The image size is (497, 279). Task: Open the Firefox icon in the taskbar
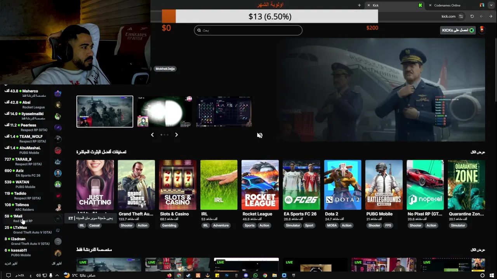tap(169, 276)
